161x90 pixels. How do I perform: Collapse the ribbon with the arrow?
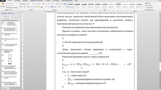pos(160,10)
